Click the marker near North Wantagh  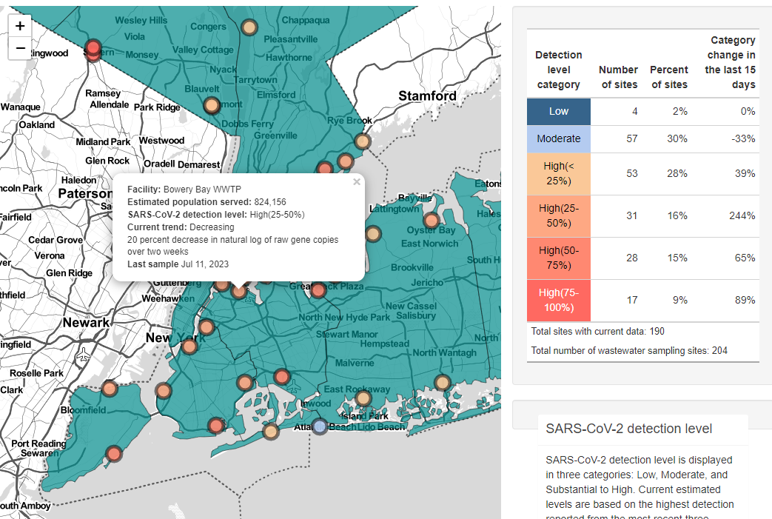coord(442,382)
